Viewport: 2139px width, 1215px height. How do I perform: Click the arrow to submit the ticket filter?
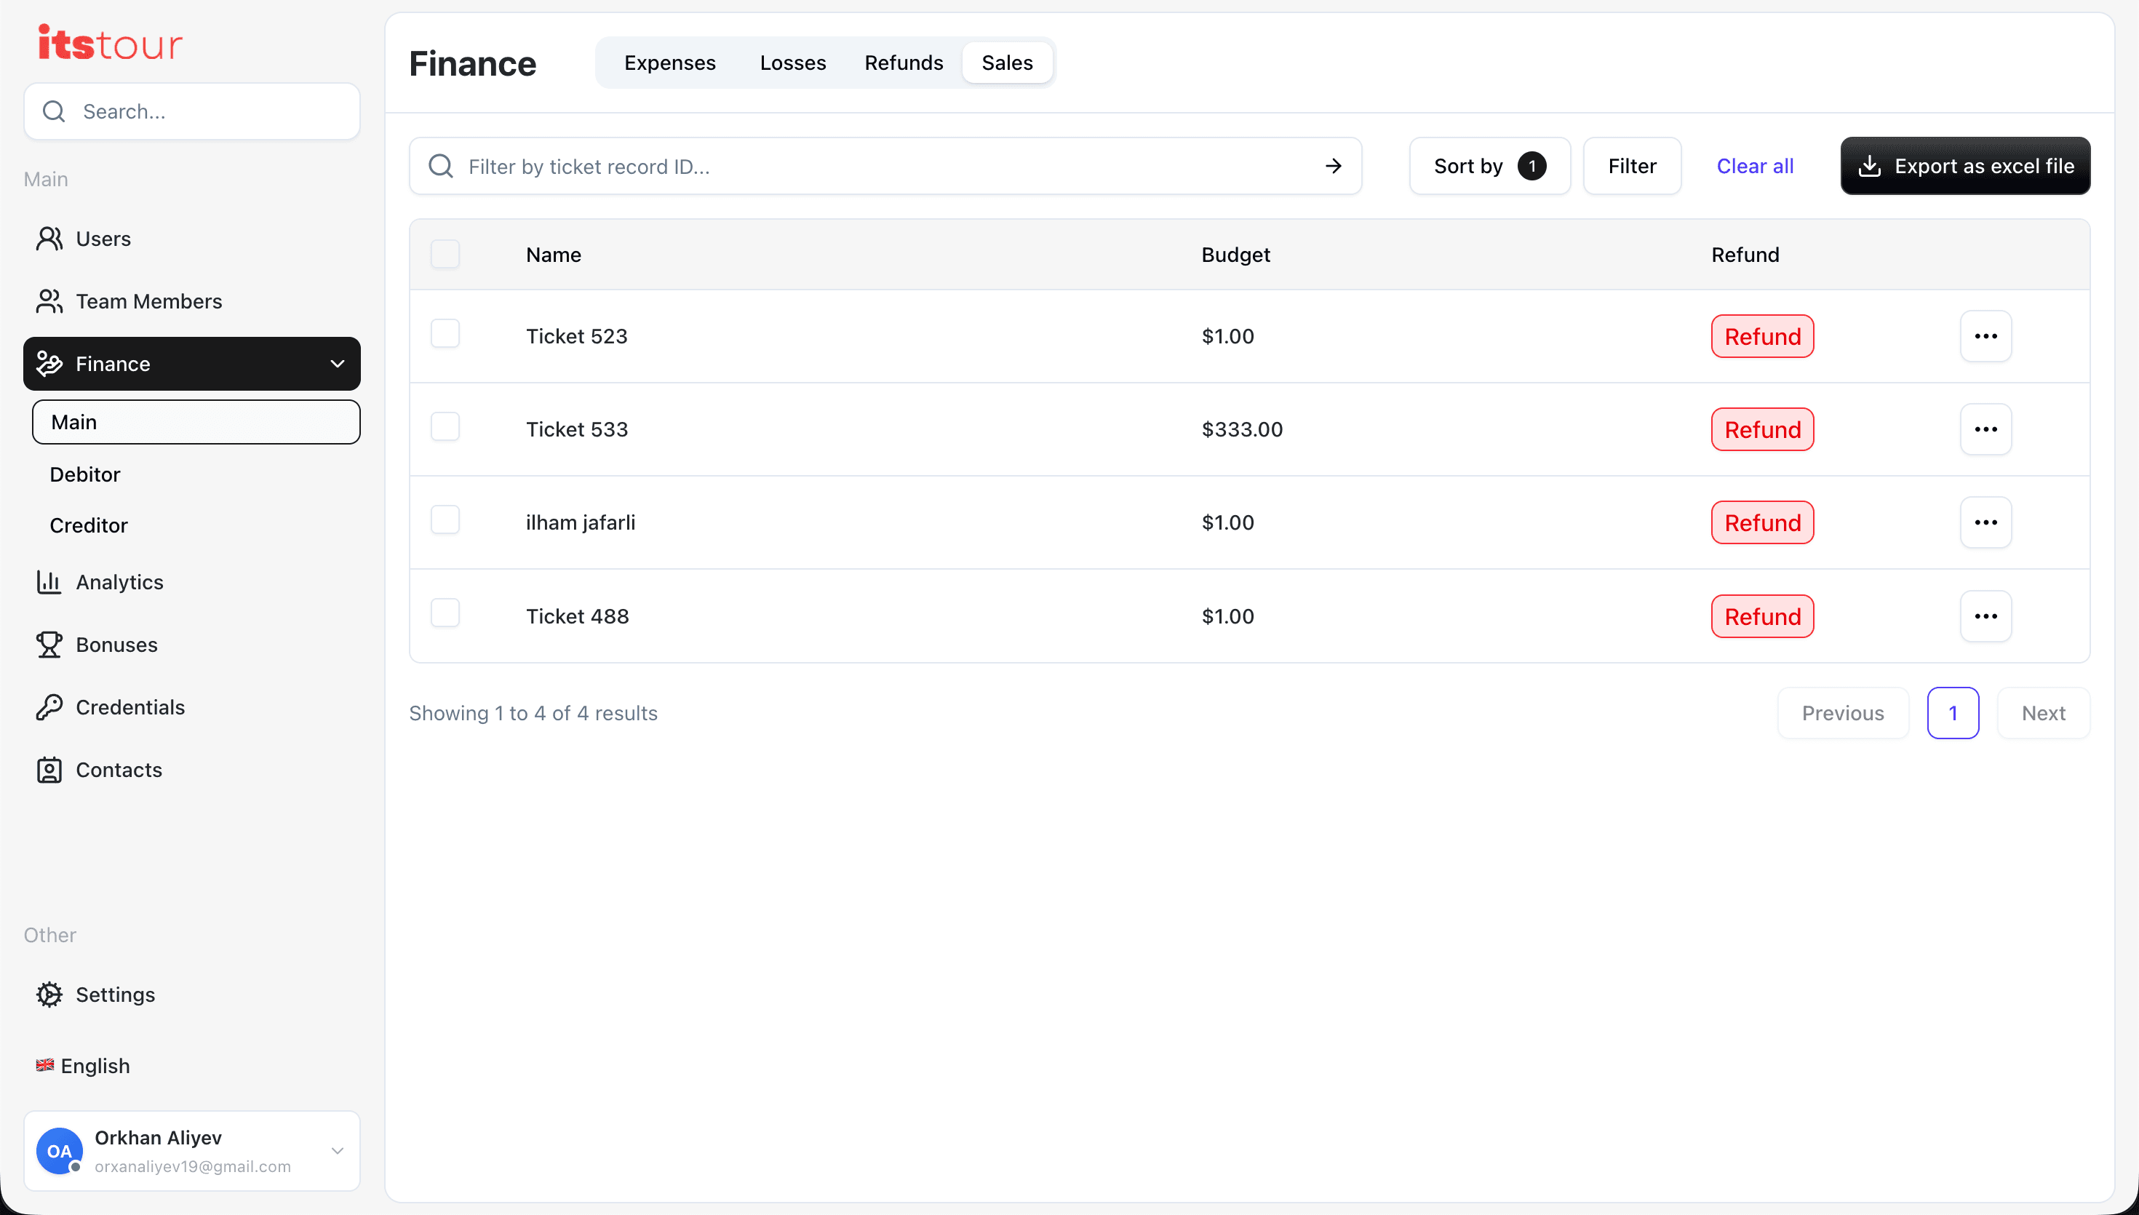point(1333,166)
